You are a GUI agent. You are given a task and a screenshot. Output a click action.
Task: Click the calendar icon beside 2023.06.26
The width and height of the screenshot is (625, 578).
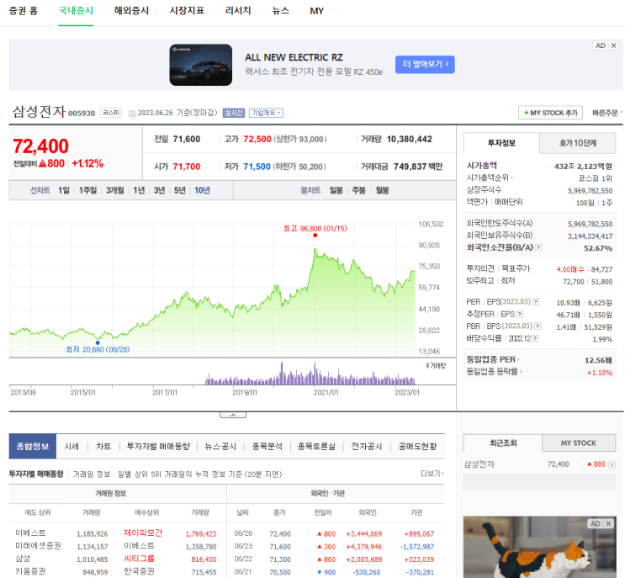pyautogui.click(x=132, y=114)
